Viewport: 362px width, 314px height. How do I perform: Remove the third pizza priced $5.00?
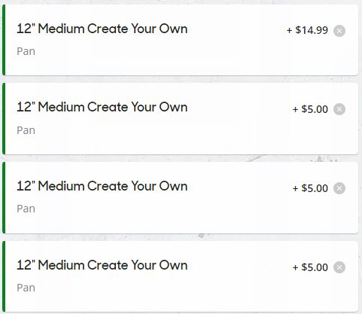pyautogui.click(x=339, y=267)
